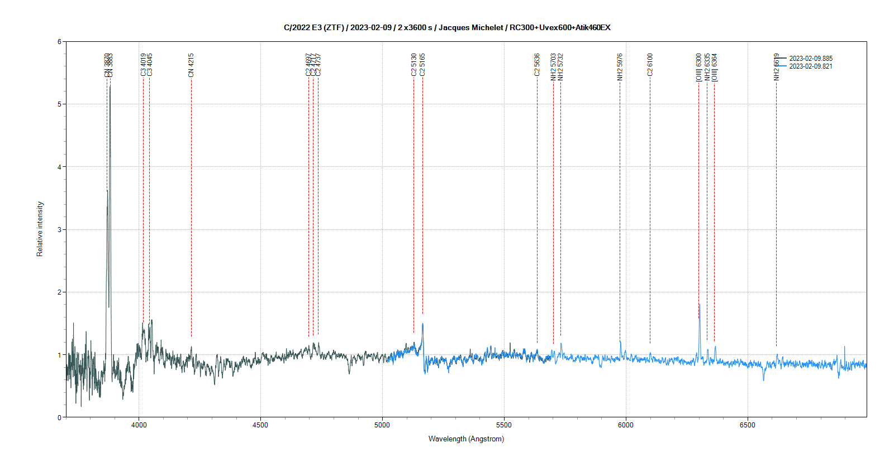This screenshot has height=462, width=894.
Task: Click the NH2 5732 line label
Action: [x=560, y=67]
